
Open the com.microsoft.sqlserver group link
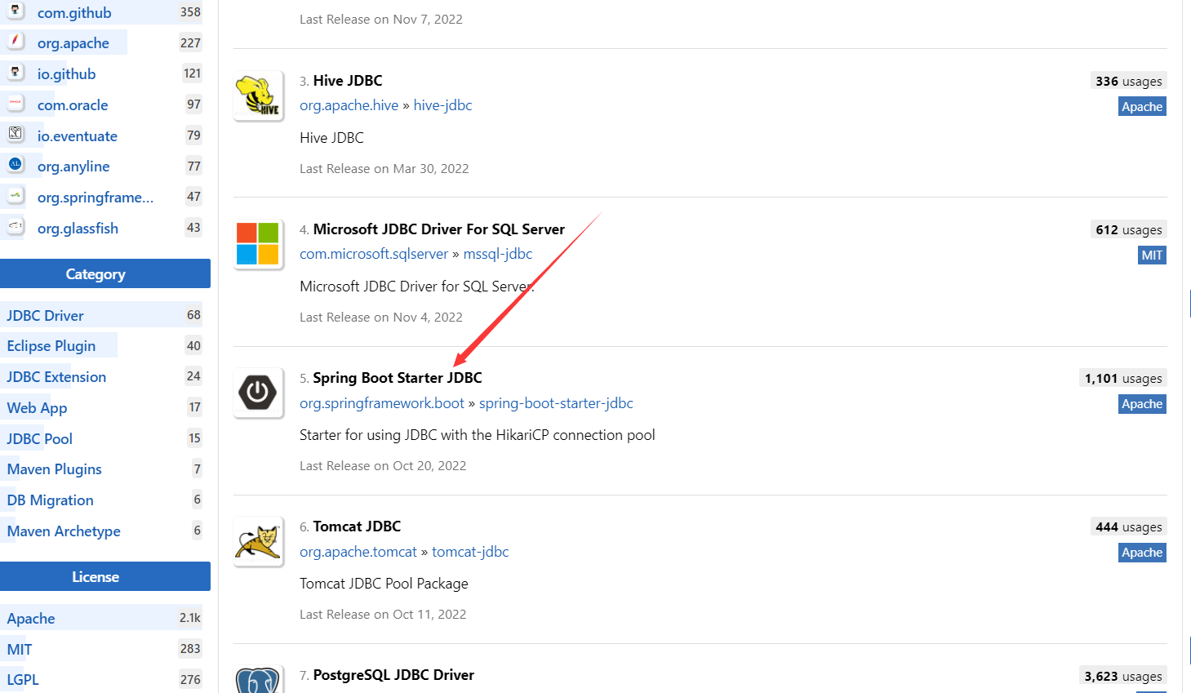374,254
